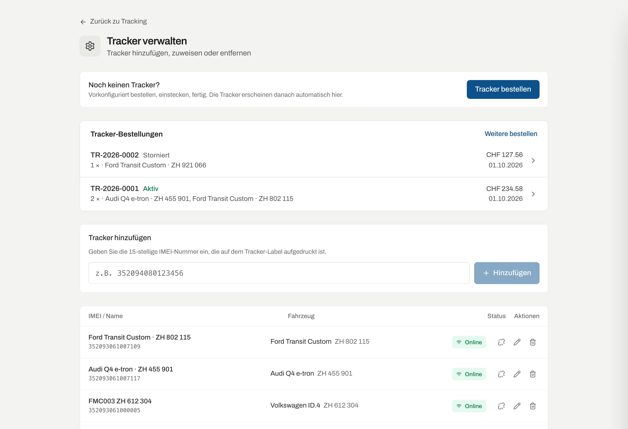This screenshot has height=429, width=628.
Task: Delete the Ford Transit Custom tracker
Action: (532, 342)
